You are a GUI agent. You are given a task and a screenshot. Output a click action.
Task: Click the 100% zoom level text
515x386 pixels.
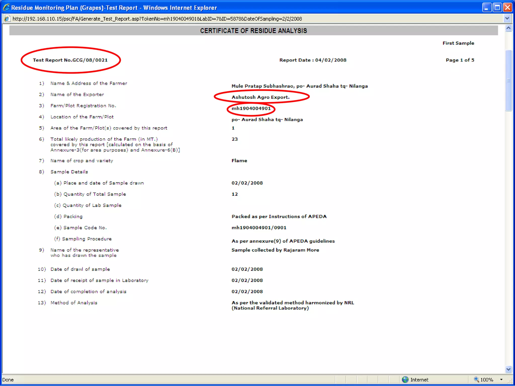pos(487,379)
